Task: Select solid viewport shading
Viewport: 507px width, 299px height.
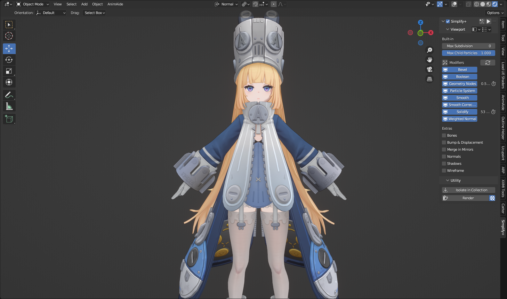Action: click(483, 4)
